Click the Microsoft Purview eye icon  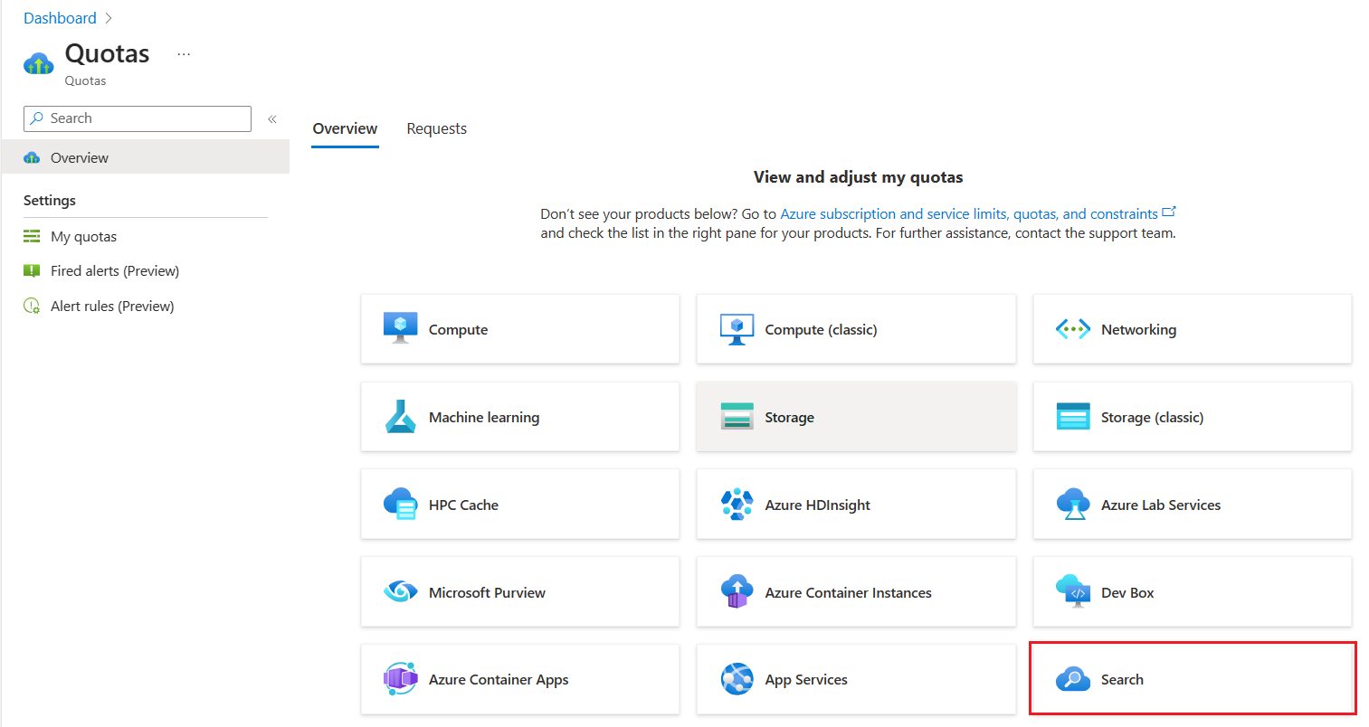tap(400, 592)
